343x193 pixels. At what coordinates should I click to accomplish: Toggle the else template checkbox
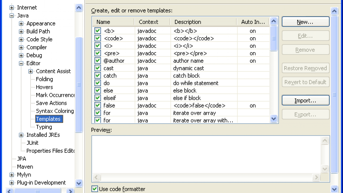[x=98, y=90]
